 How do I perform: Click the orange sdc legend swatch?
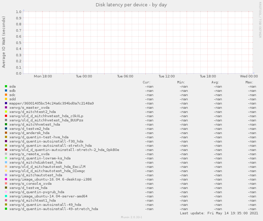[6, 95]
